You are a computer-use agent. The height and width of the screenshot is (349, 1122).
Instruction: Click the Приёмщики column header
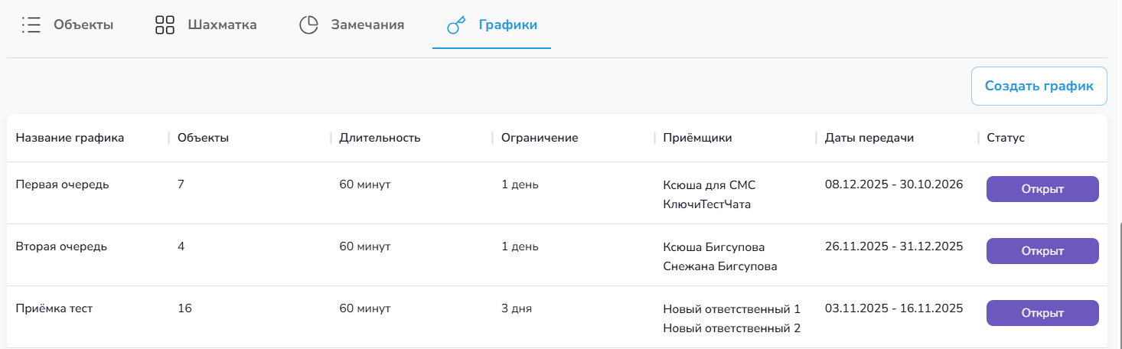697,138
